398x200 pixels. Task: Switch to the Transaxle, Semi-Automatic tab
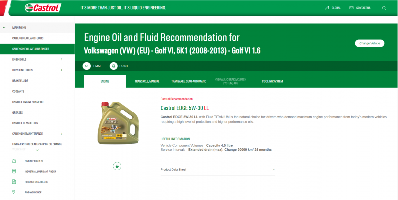point(189,81)
